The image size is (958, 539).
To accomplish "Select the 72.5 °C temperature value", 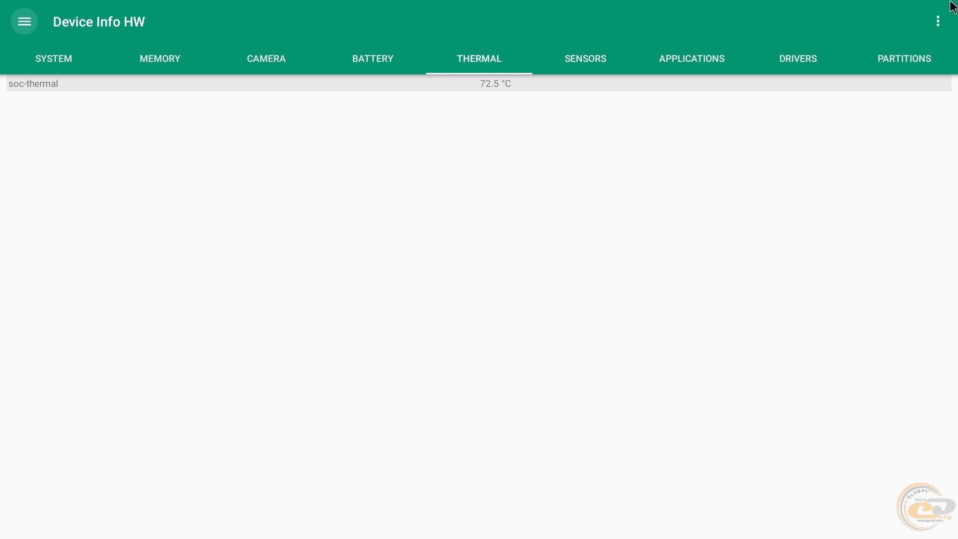I will pos(495,84).
